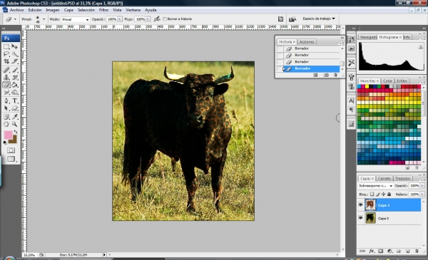Screen dimensions: 428x260
Task: Open the Filtro menu
Action: [x=103, y=10]
